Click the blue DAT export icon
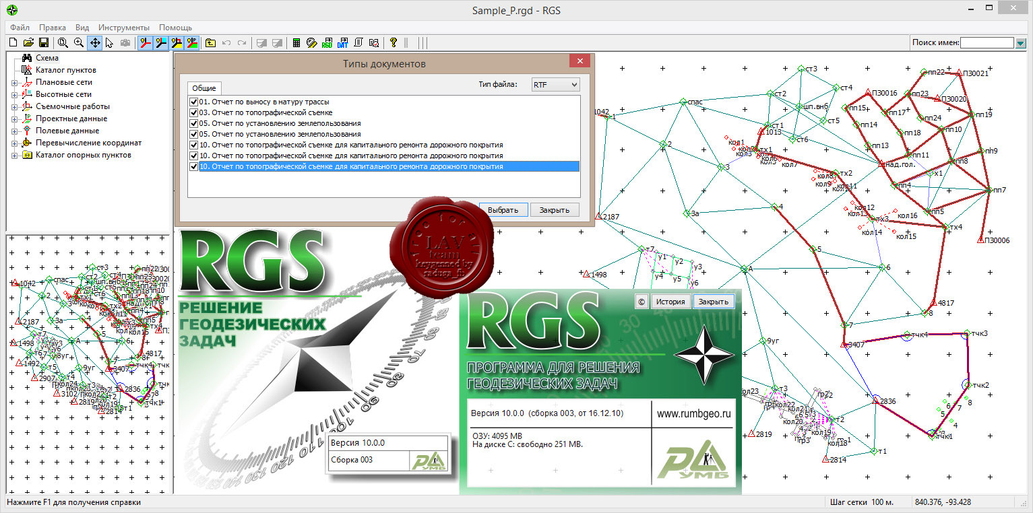1033x513 pixels. click(342, 43)
